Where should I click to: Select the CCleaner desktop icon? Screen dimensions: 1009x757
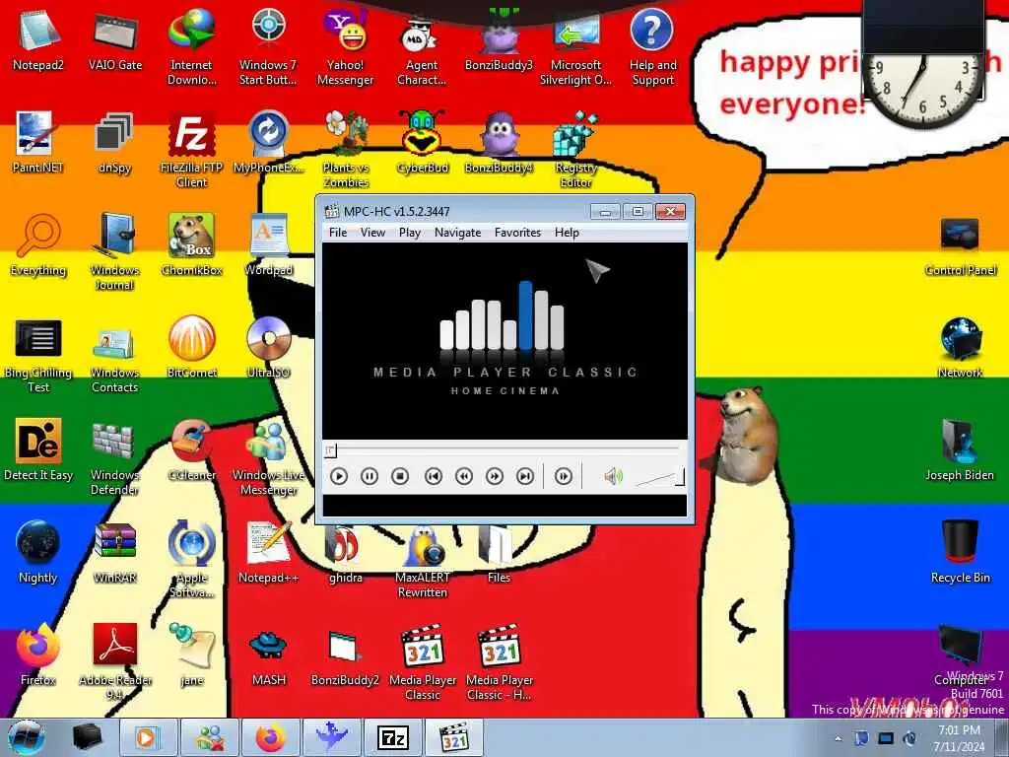192,449
